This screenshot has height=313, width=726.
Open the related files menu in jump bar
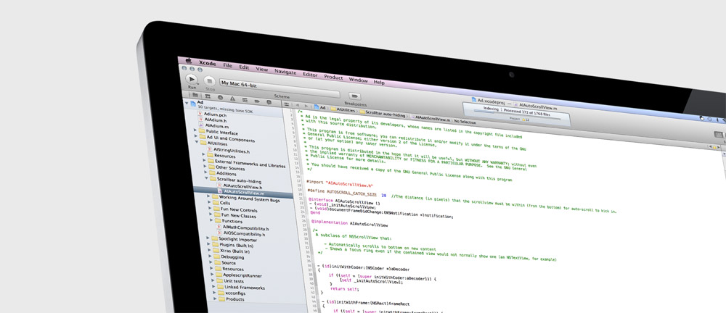[287, 104]
